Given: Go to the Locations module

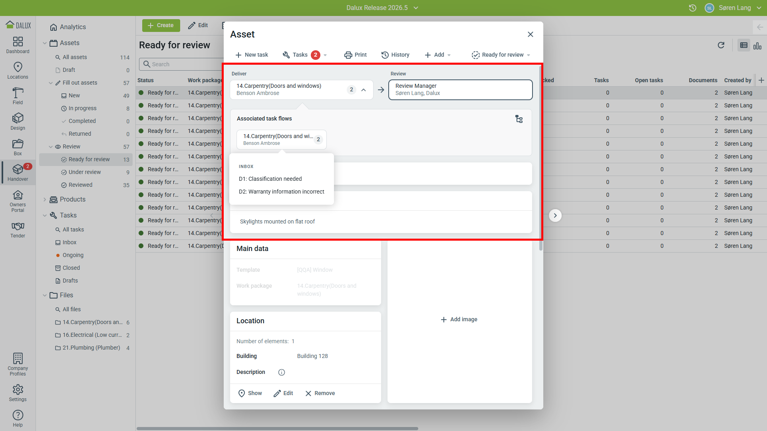Looking at the screenshot, I should click(18, 71).
